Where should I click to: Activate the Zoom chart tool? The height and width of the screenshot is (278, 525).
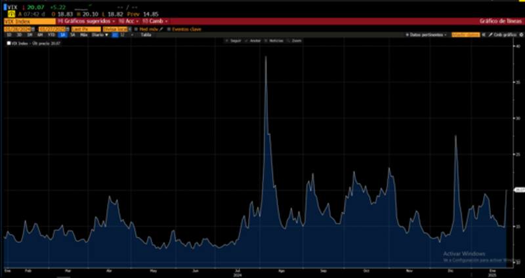pyautogui.click(x=295, y=41)
